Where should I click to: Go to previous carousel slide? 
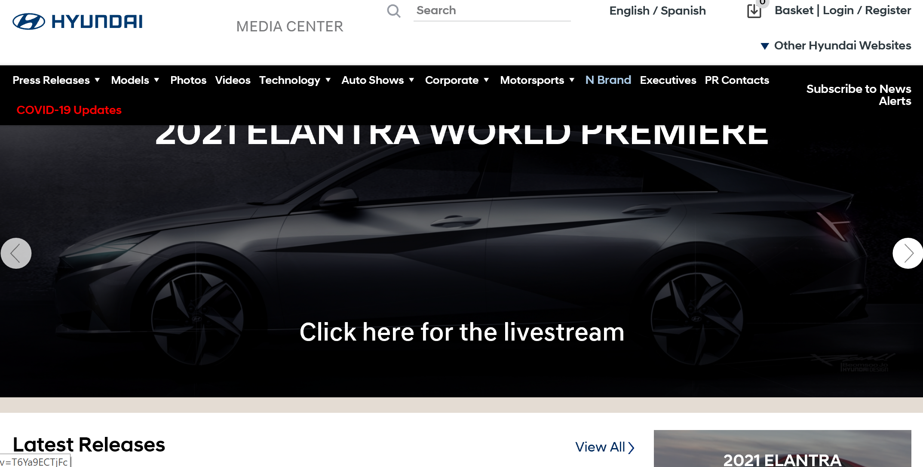click(16, 253)
